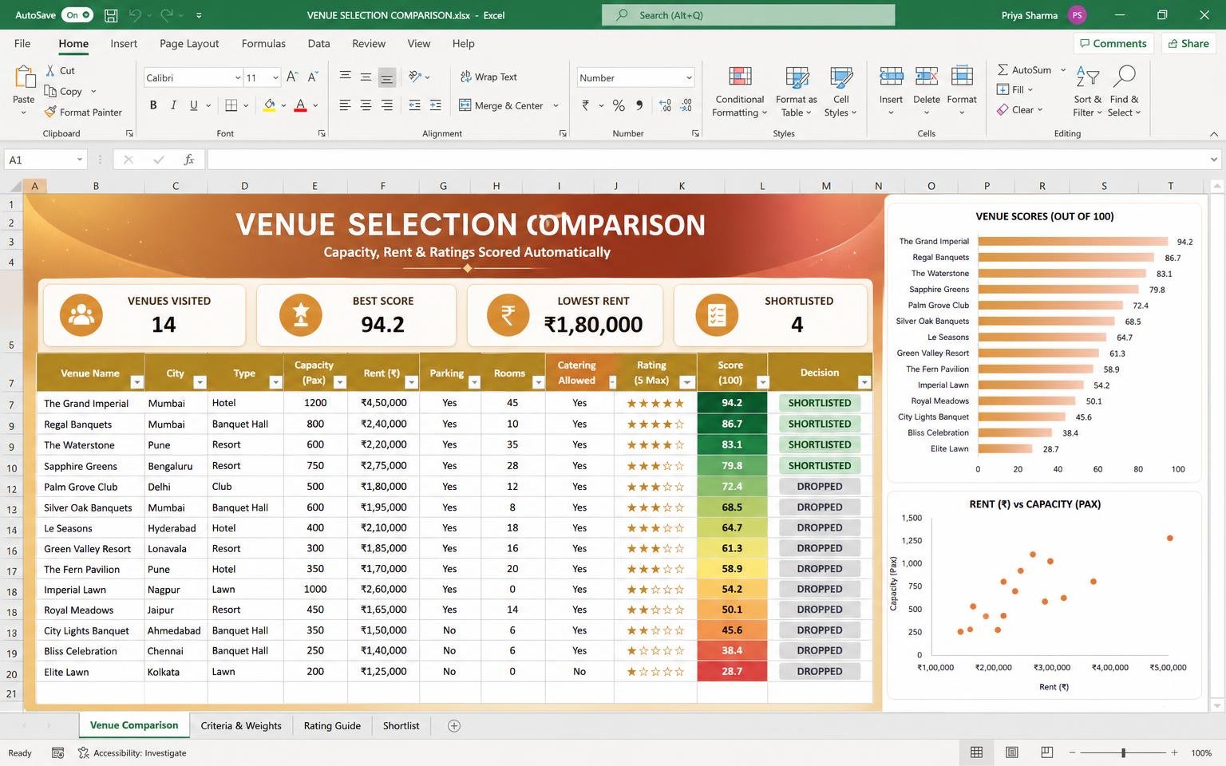Click the AutoSum button
The width and height of the screenshot is (1226, 766).
[1025, 69]
